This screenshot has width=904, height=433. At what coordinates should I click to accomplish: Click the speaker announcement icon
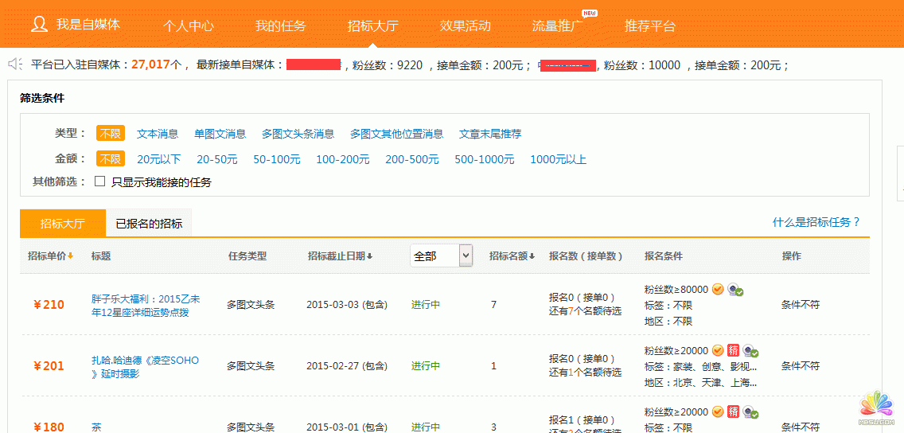(14, 64)
